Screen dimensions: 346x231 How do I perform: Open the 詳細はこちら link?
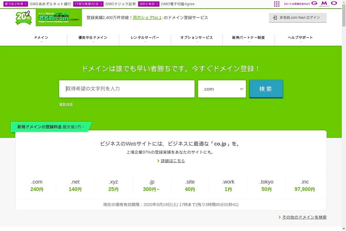click(x=173, y=161)
